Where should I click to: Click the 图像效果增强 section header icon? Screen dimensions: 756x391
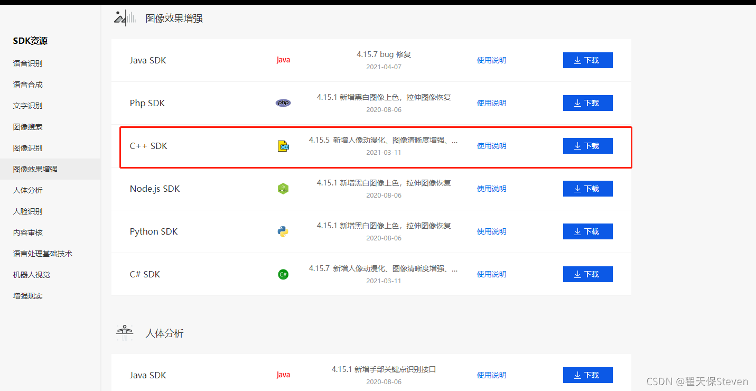pos(125,17)
